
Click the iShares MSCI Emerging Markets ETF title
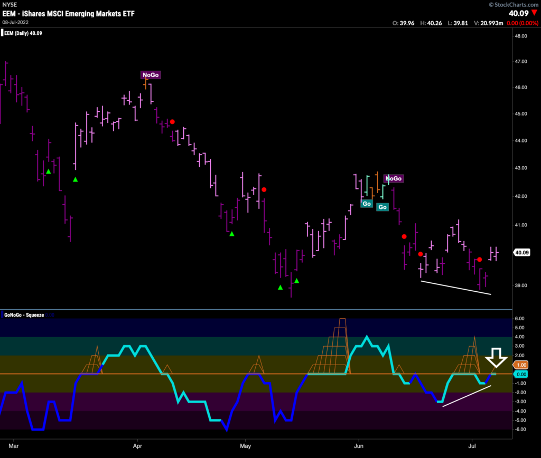[68, 13]
